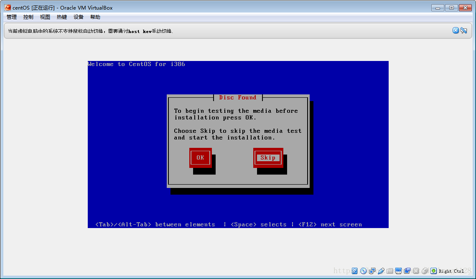The width and height of the screenshot is (476, 279).
Task: Click the Right Ctrl host key label
Action: pos(451,271)
